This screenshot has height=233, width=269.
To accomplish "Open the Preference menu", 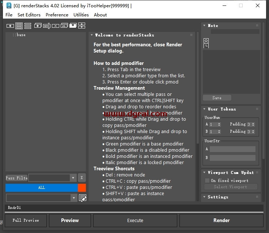I will point(57,15).
